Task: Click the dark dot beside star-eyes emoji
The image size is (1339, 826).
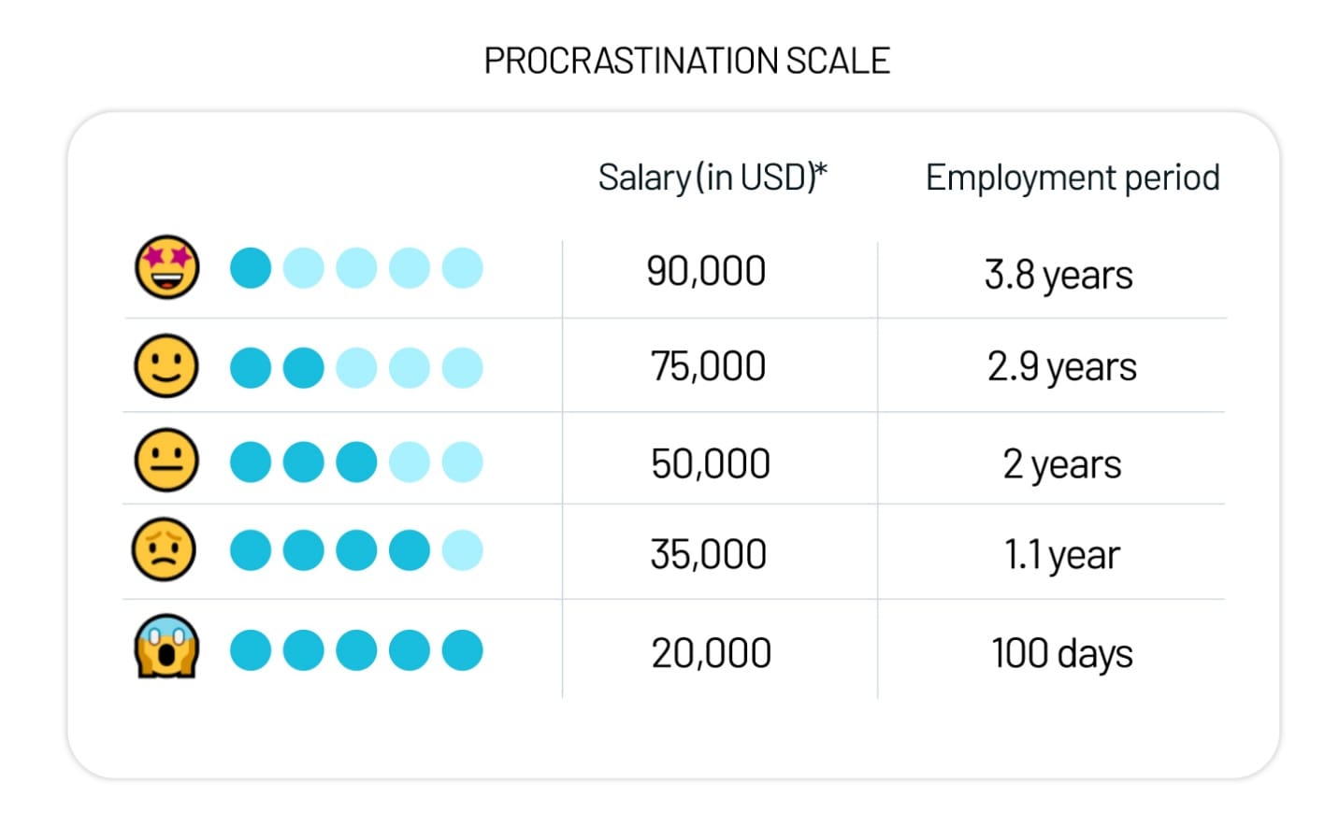Action: point(251,268)
